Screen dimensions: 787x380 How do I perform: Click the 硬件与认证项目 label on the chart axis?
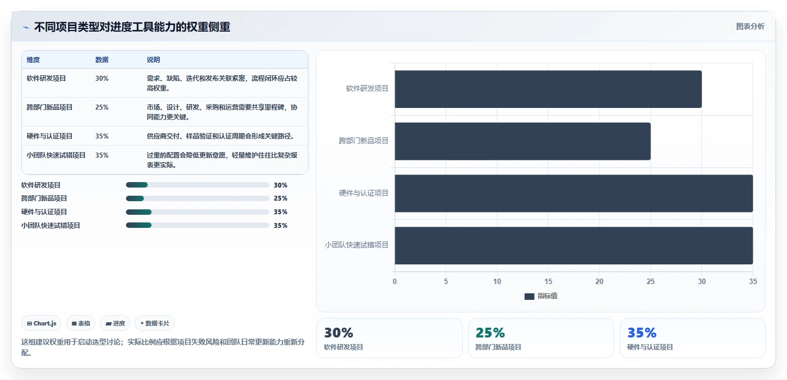pos(364,193)
